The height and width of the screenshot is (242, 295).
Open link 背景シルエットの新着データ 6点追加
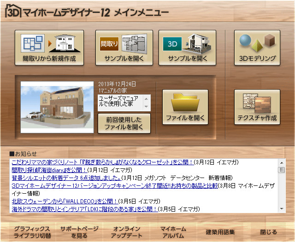pos(66,178)
